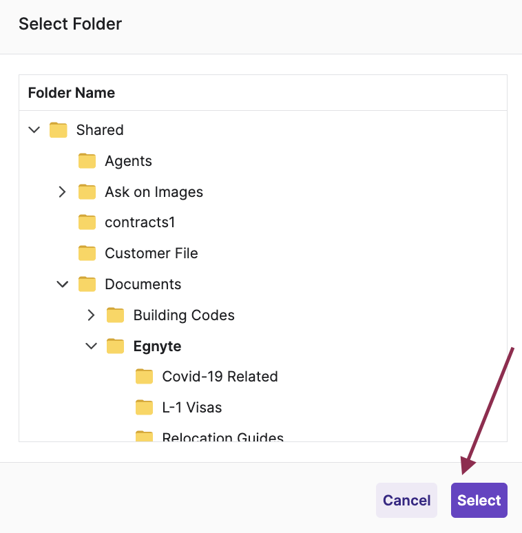The height and width of the screenshot is (533, 522).
Task: Expand the Ask on Images folder
Action: [x=63, y=192]
